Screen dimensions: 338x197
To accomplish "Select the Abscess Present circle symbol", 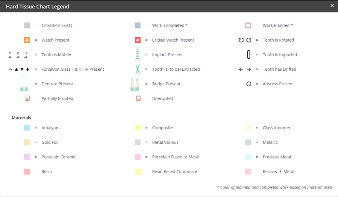I will click(249, 84).
